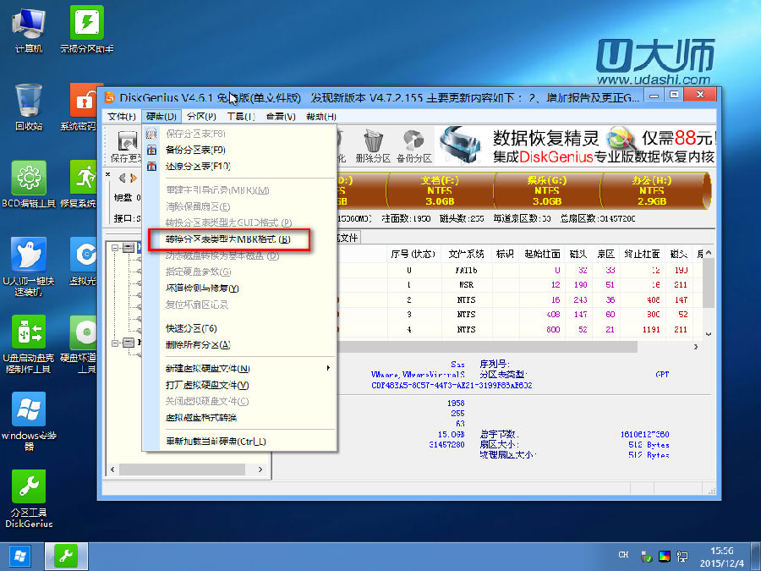This screenshot has width=761, height=571.
Task: Click the 保存更改 toolbar icon
Action: (x=126, y=145)
